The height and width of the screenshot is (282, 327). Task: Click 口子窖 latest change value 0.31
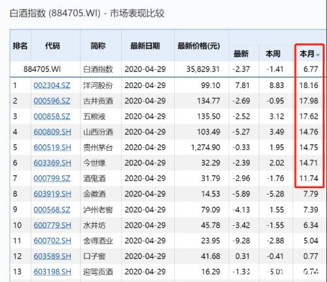pos(243,256)
